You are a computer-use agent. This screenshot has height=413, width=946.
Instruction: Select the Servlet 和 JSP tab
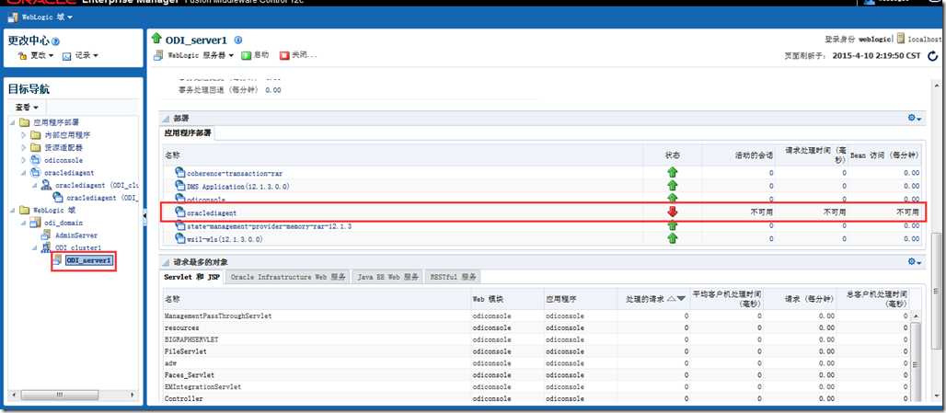(191, 278)
